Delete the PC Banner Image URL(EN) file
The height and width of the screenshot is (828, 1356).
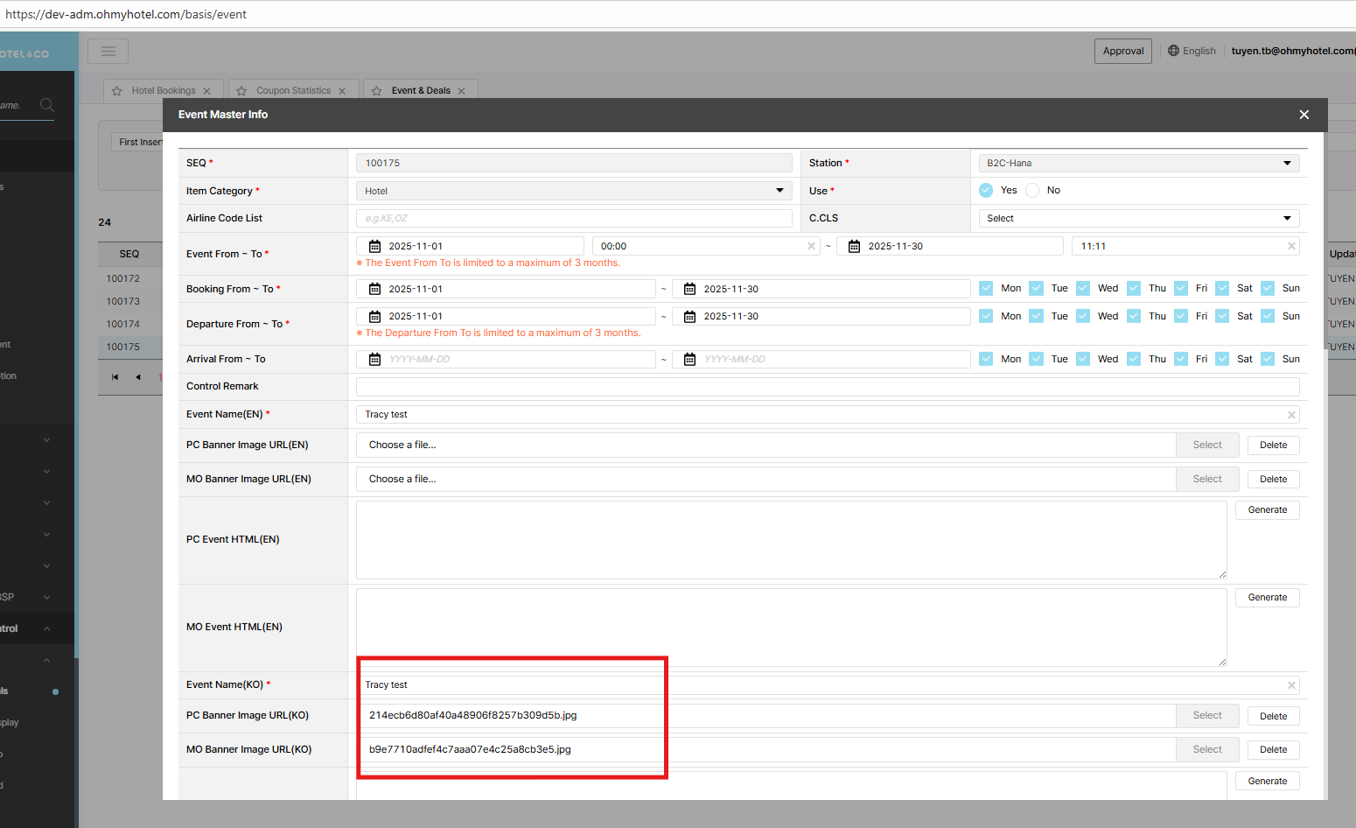1274,445
